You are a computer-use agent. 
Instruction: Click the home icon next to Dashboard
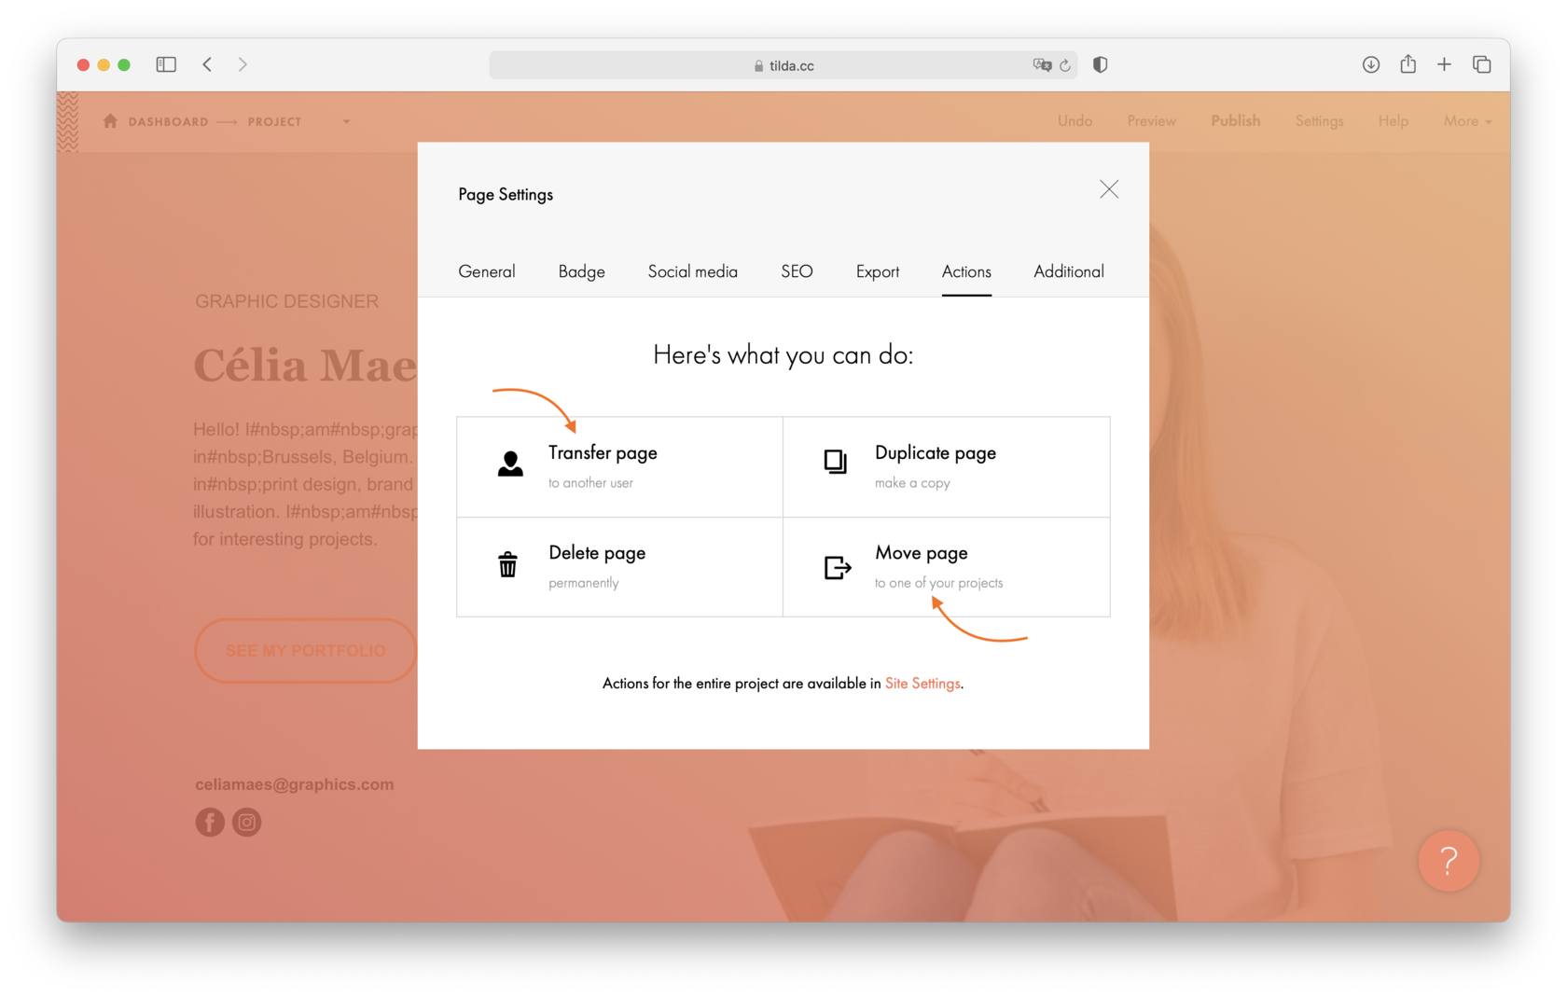pos(109,120)
